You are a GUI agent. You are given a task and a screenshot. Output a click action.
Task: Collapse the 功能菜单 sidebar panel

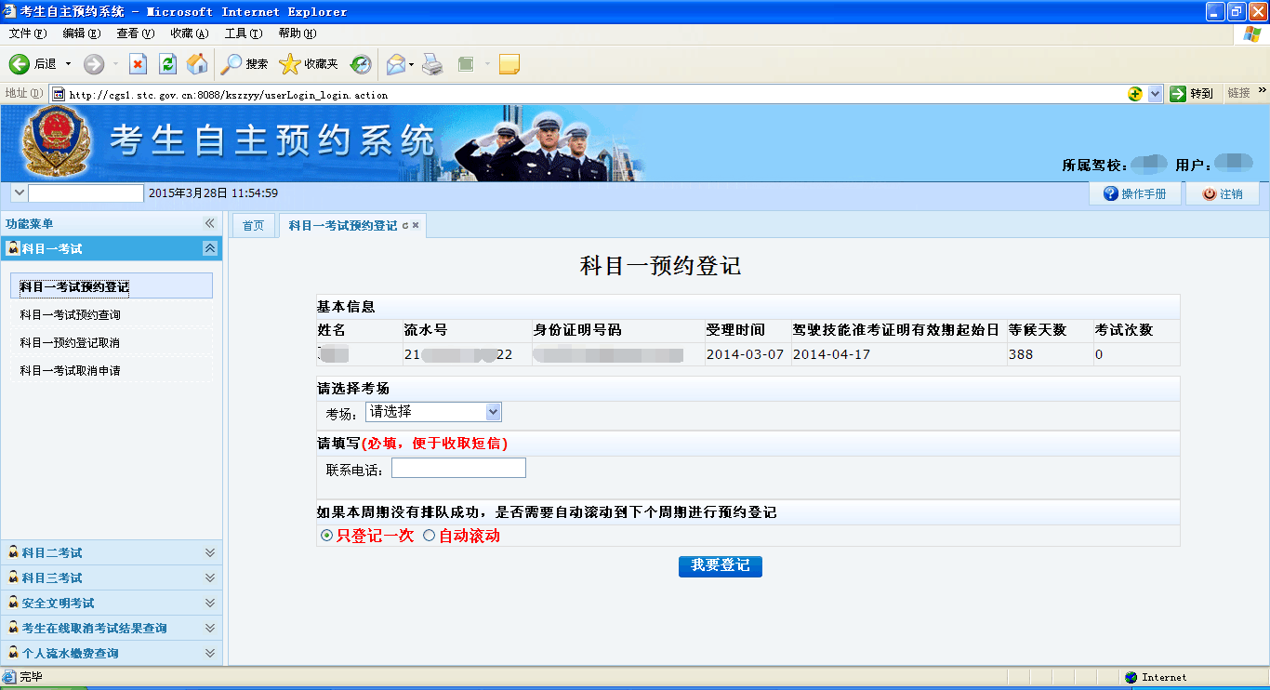209,224
